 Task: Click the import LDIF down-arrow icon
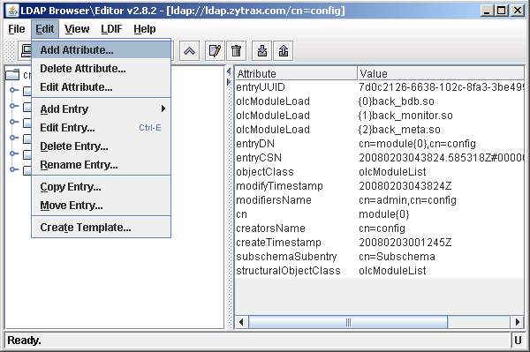pos(262,51)
